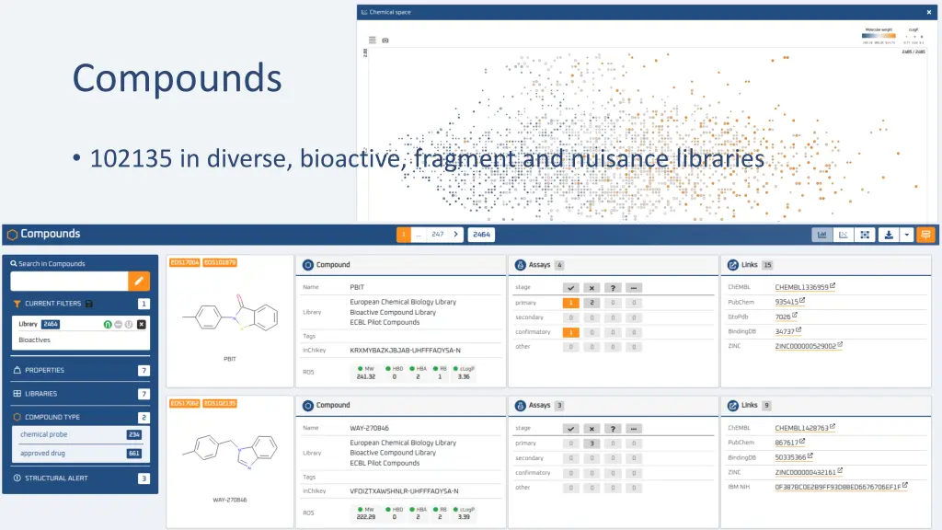Click the orange card layout view icon
This screenshot has width=942, height=530.
pos(925,235)
